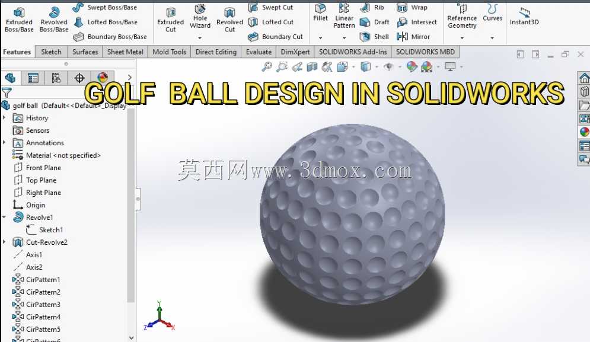Click the Zoom to Fit magnifier icon
The width and height of the screenshot is (590, 342).
(267, 67)
